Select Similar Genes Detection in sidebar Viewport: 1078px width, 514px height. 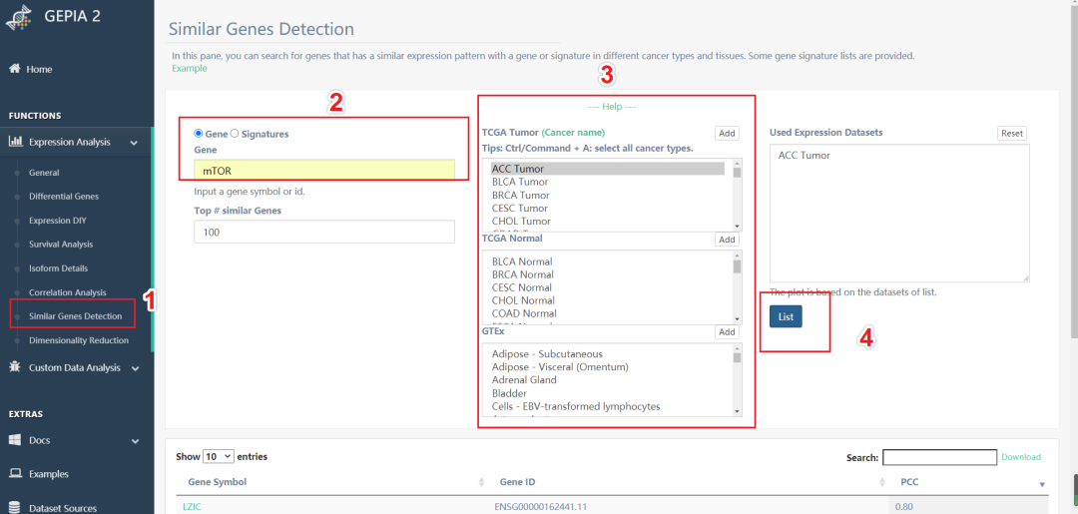pos(76,316)
